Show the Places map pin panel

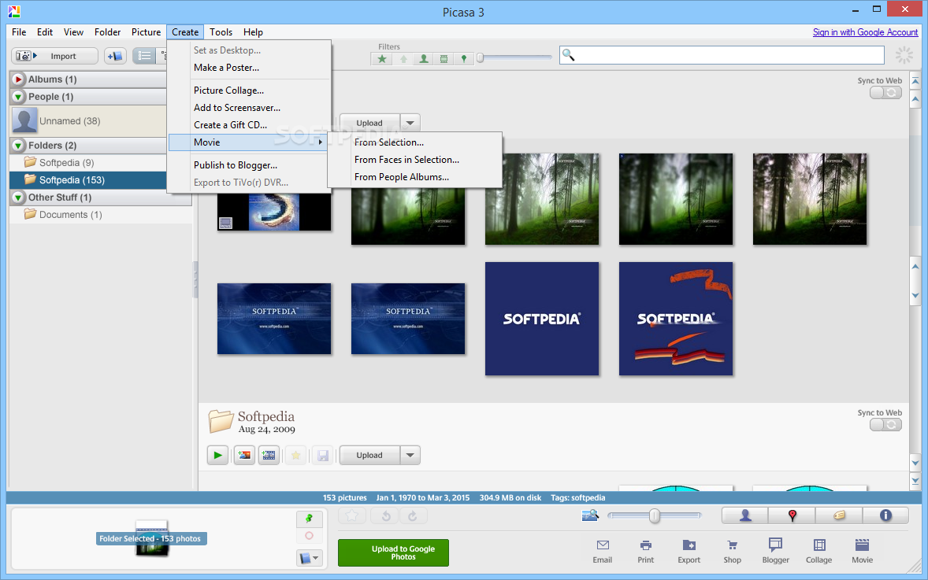(x=792, y=515)
